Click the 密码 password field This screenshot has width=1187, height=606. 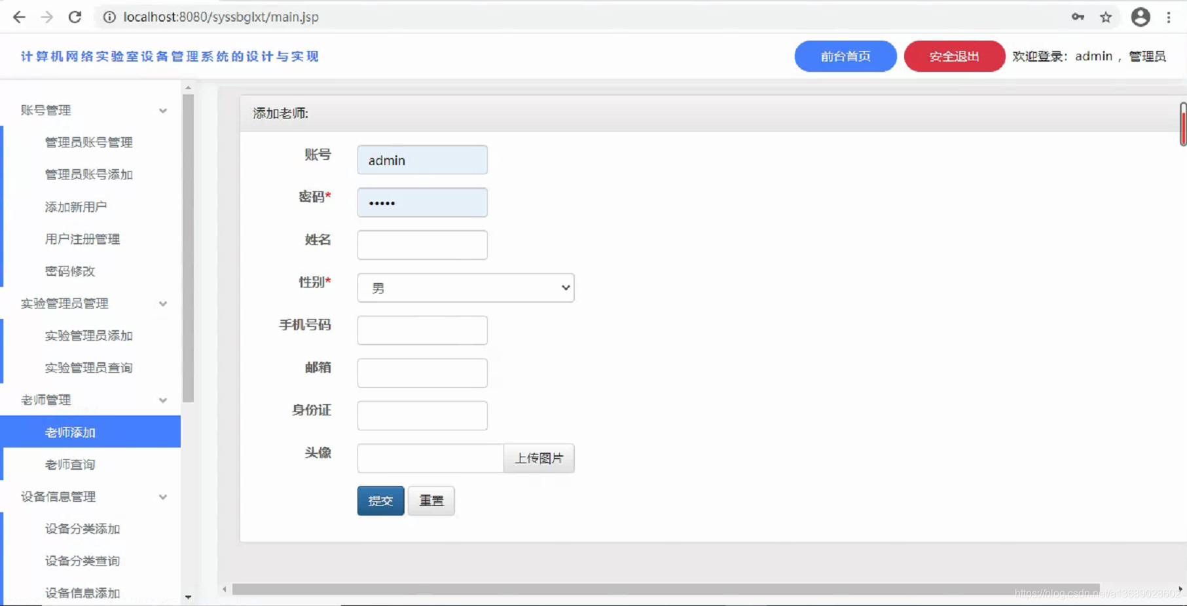coord(422,202)
